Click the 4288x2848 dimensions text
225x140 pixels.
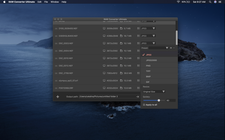[112, 36]
